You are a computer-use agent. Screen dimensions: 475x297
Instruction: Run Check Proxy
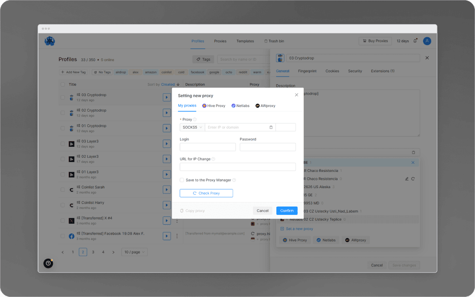206,193
